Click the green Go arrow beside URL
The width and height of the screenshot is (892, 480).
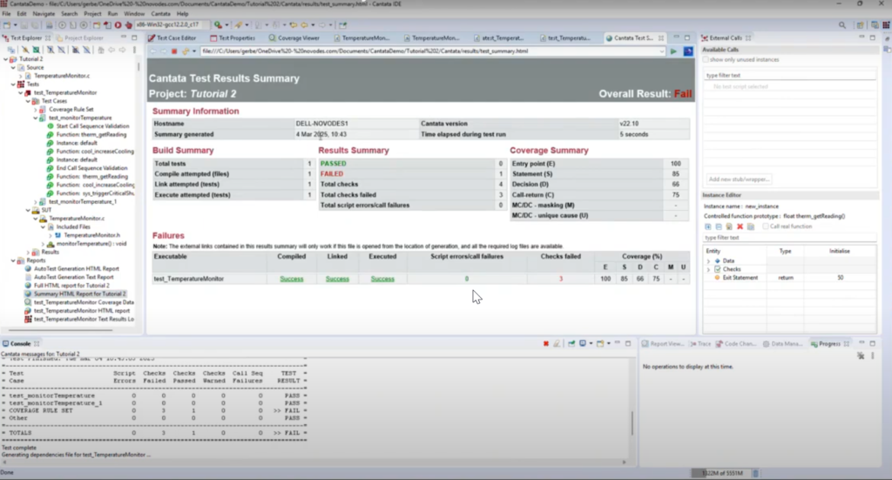click(x=673, y=51)
